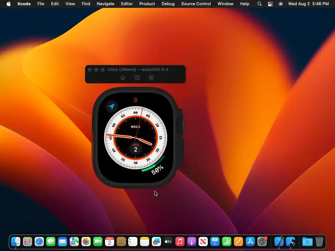Tap the red phone-disconnected status icon

click(x=135, y=100)
